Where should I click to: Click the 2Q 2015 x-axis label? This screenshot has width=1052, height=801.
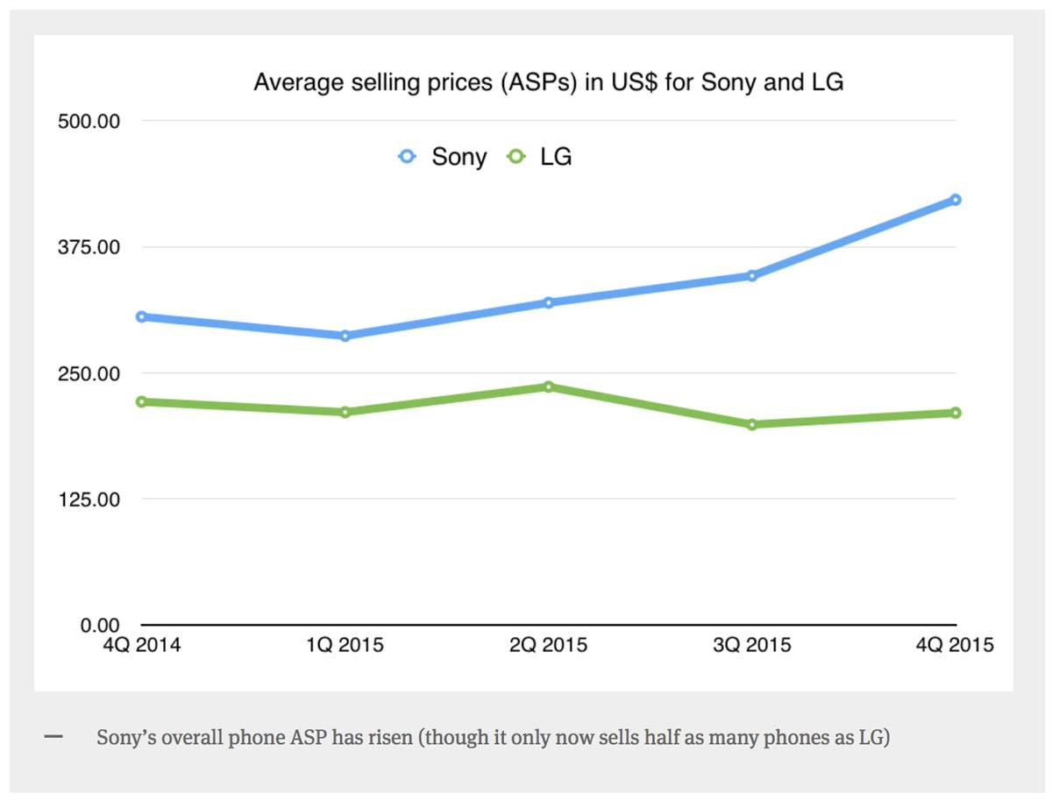click(x=548, y=646)
